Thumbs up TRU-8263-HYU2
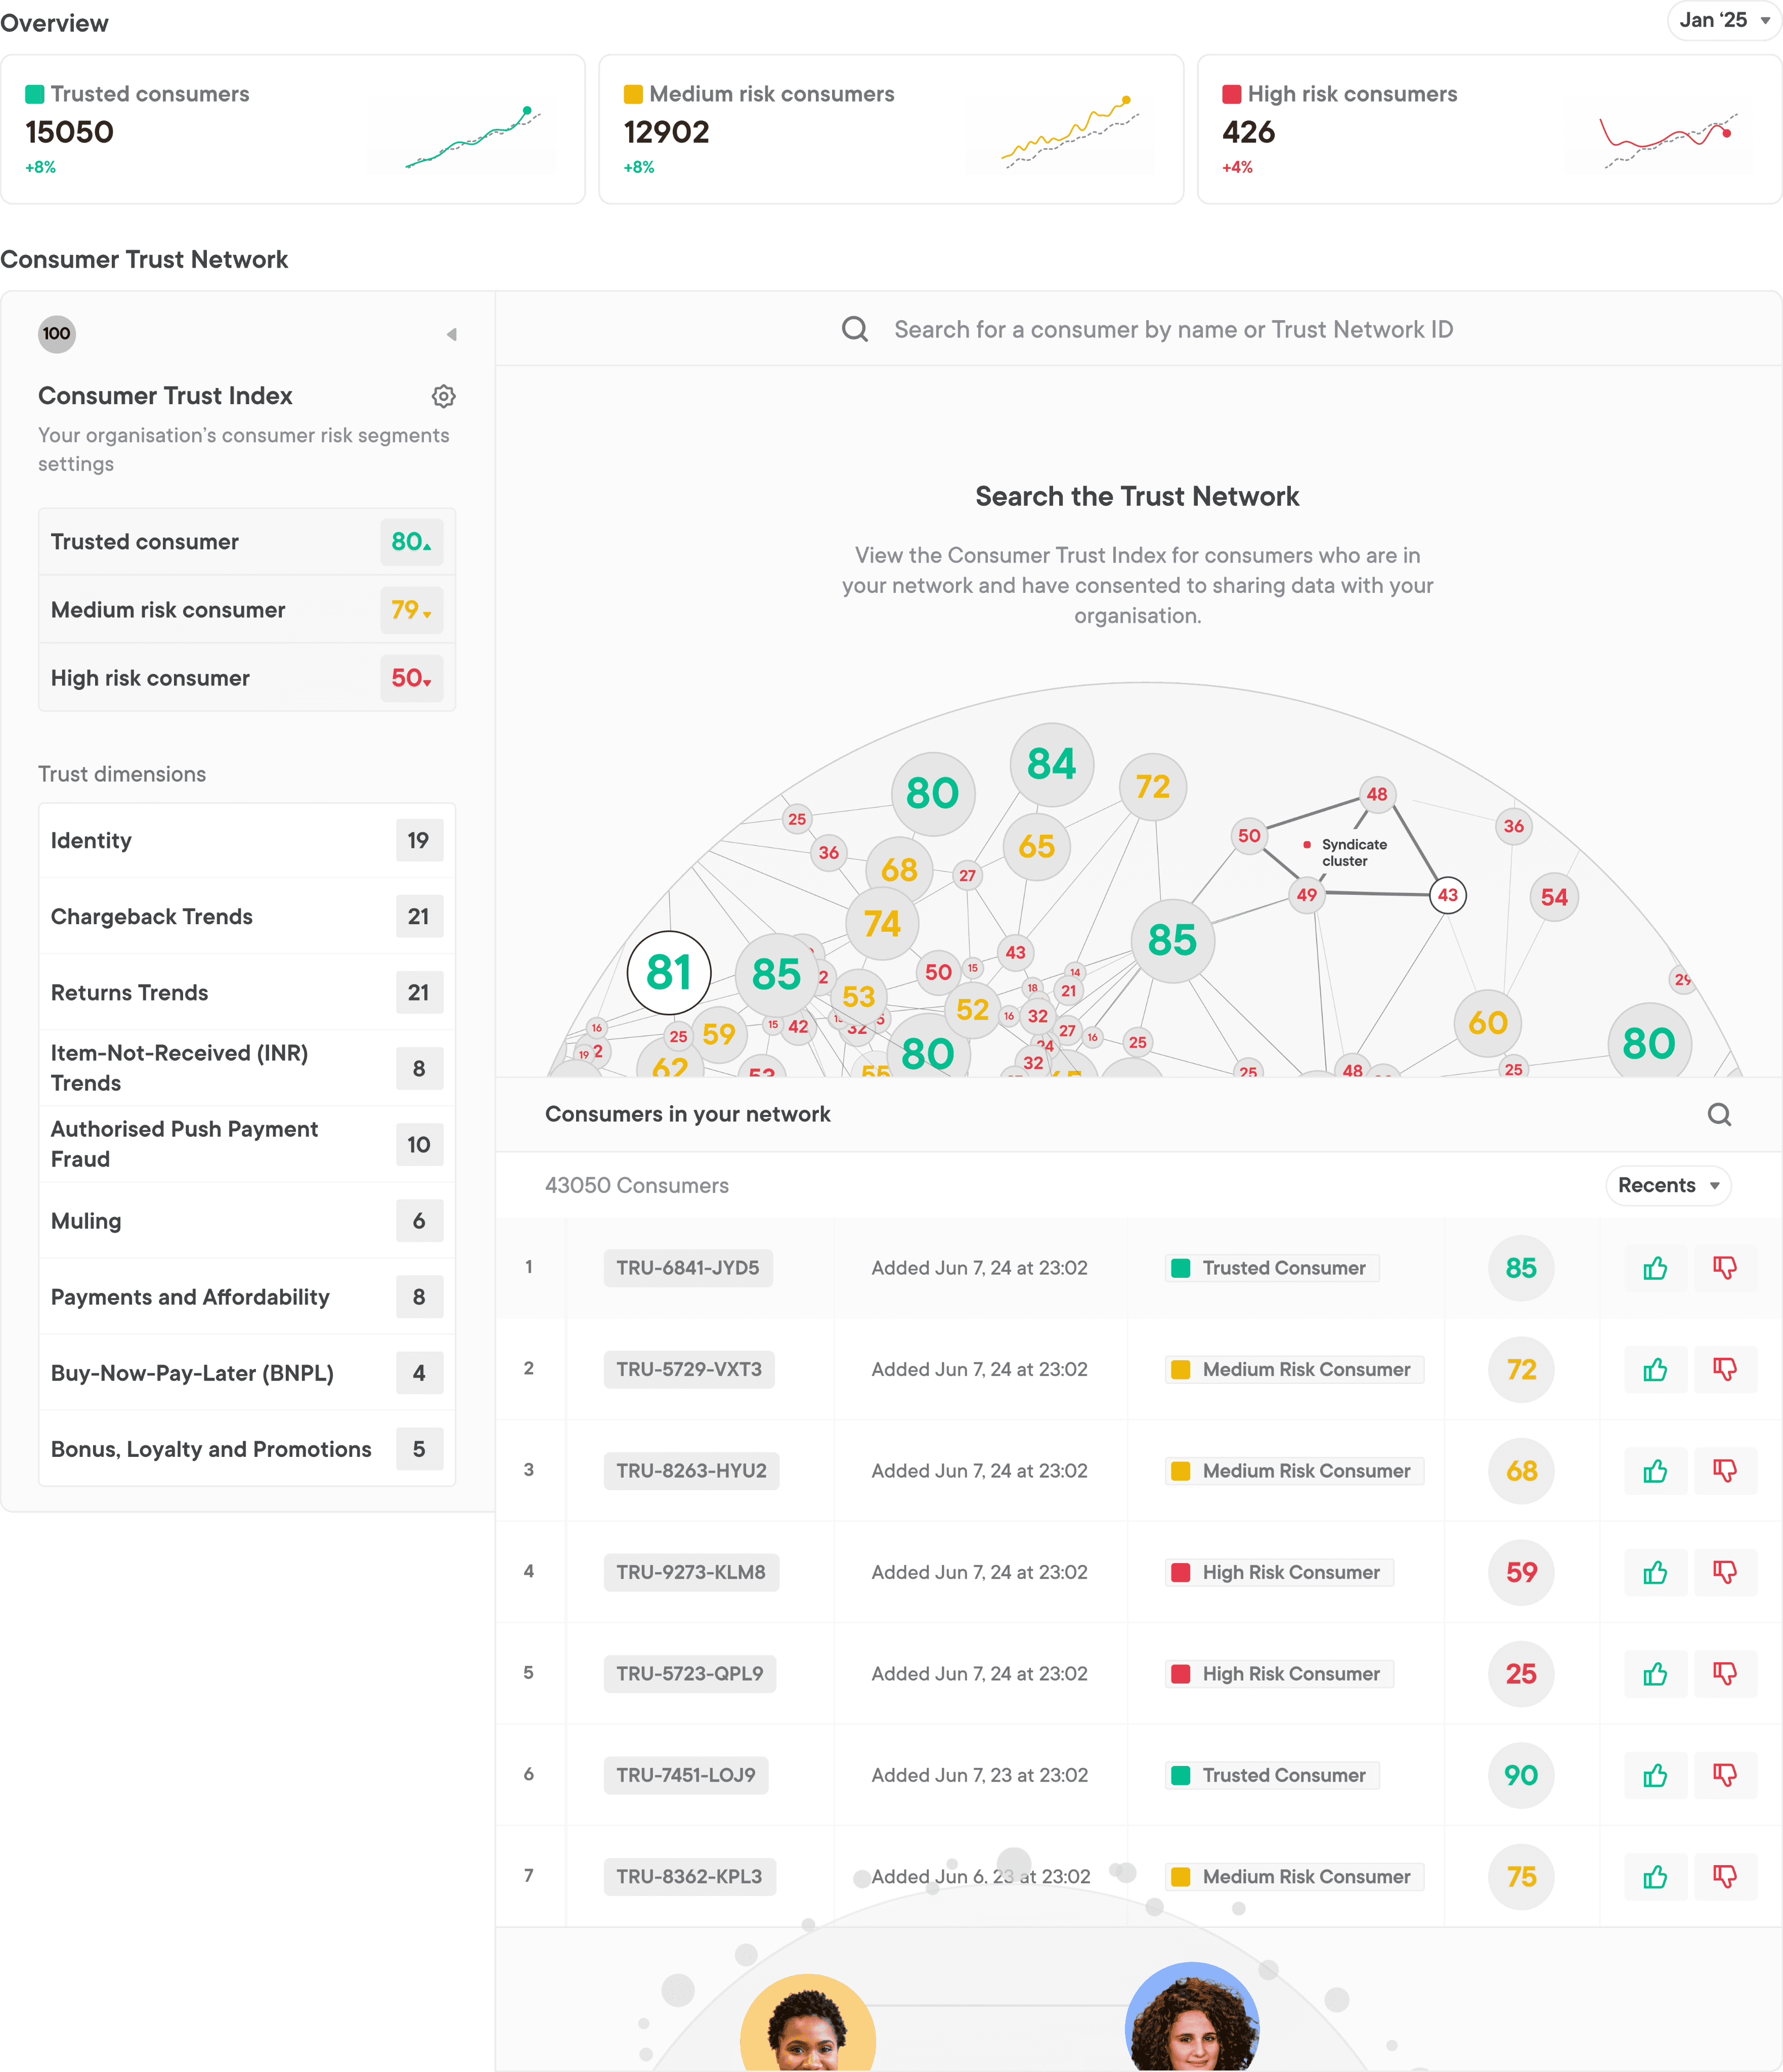Screen dimensions: 1783x2072 [x=1655, y=1471]
